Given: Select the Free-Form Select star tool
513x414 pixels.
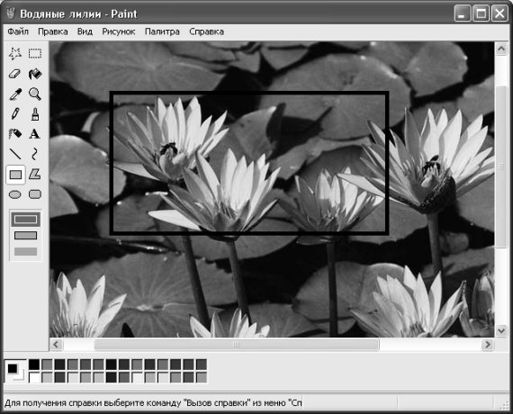Looking at the screenshot, I should click(15, 53).
